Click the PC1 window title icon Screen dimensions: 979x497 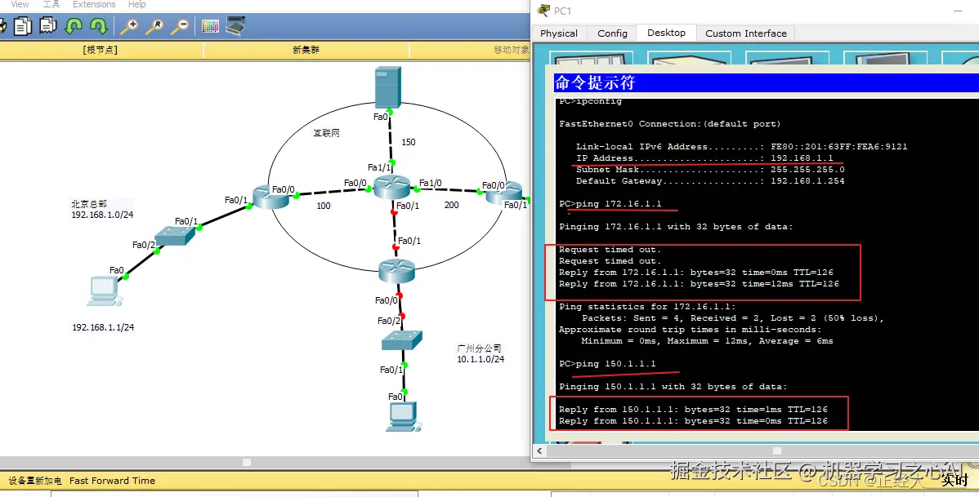point(543,10)
